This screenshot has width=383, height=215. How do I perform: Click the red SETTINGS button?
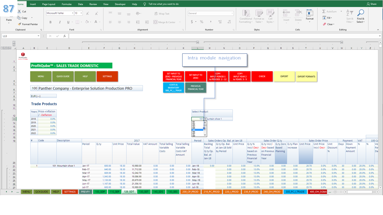107,76
